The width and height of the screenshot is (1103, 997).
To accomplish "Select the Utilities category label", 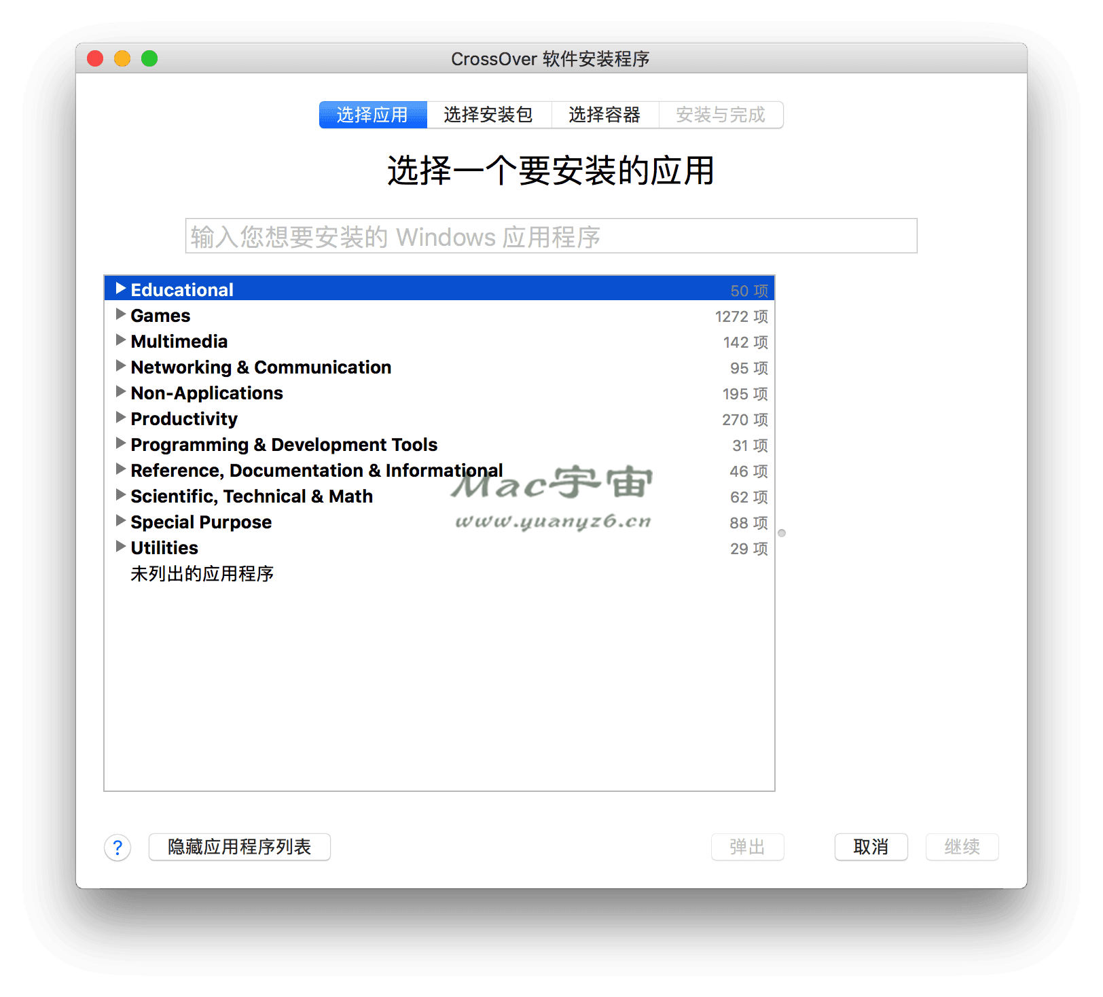I will click(164, 548).
